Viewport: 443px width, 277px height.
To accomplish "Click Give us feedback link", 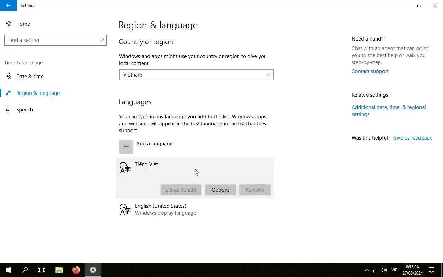I will point(412,138).
